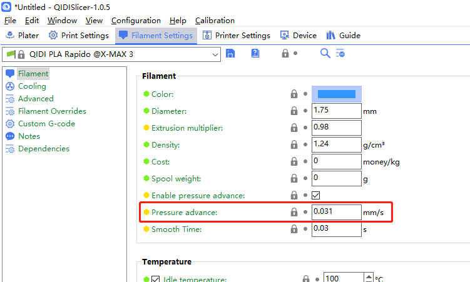470x282 pixels.
Task: Click the compare presets icon
Action: click(340, 54)
